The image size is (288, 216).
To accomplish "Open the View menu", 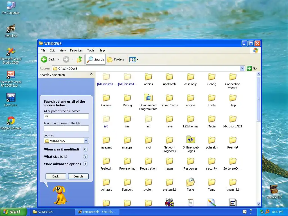I will coord(62,50).
